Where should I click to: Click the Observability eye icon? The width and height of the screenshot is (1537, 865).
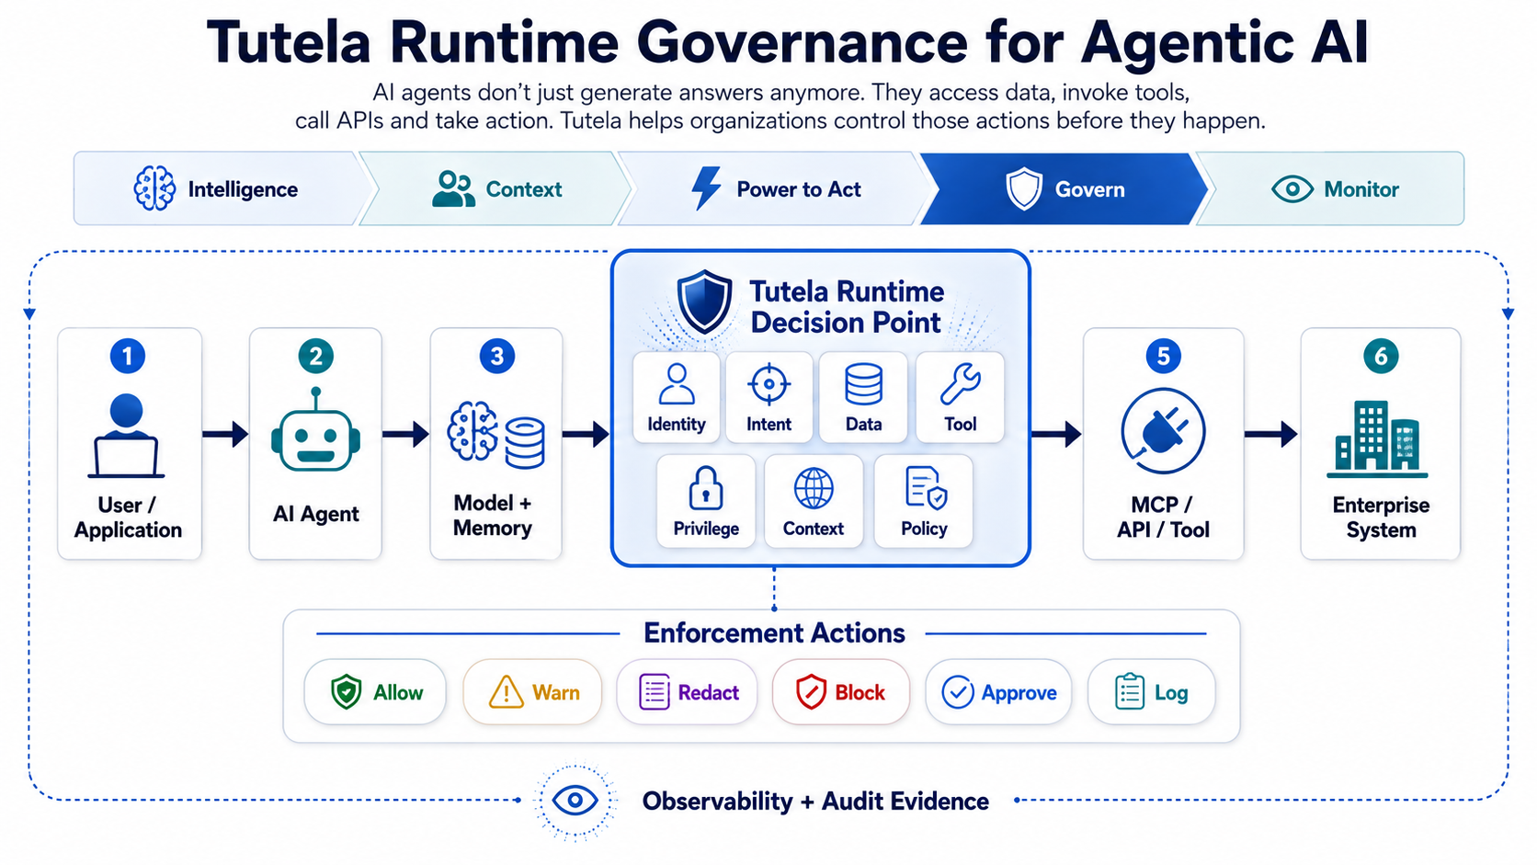click(575, 801)
